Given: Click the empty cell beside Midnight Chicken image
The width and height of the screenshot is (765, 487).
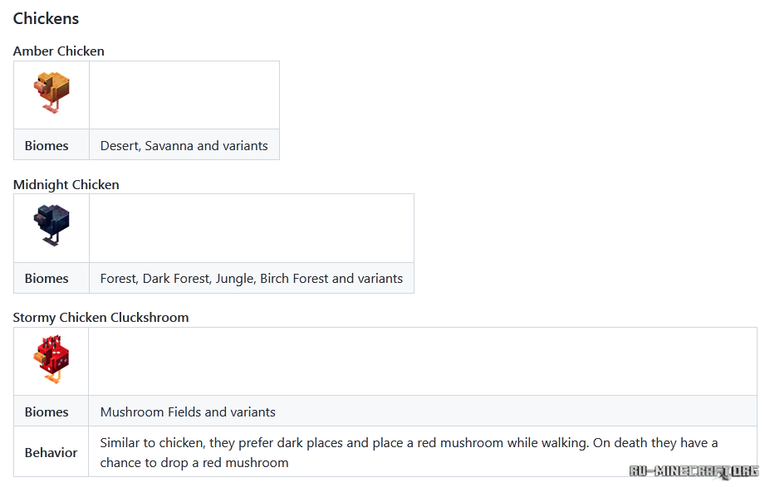Looking at the screenshot, I should [x=252, y=228].
